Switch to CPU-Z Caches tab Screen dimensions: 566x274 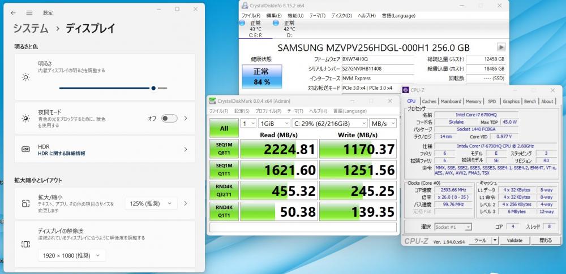click(x=429, y=101)
